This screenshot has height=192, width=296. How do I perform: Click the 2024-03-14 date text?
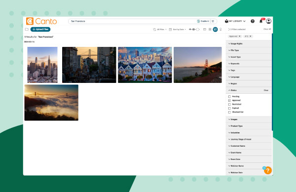pyautogui.click(x=29, y=42)
